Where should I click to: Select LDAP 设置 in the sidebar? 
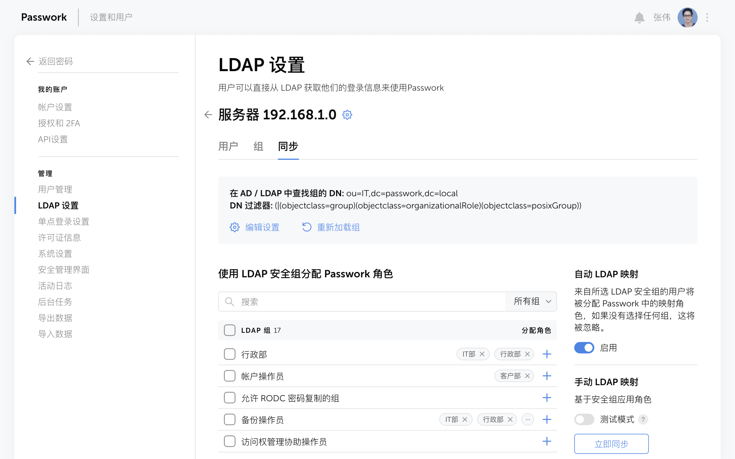tap(58, 206)
